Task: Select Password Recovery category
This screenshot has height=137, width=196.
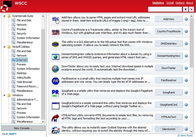Action: coord(28,86)
